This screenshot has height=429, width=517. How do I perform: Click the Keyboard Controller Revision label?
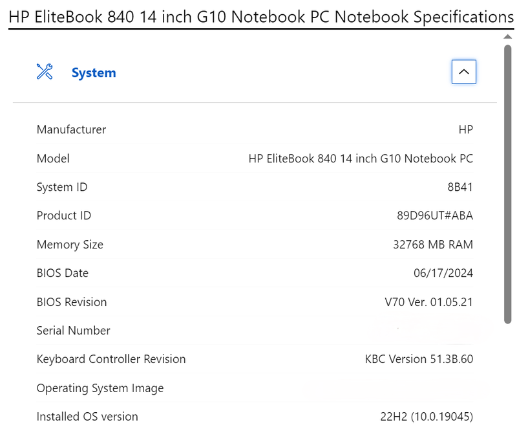click(111, 359)
